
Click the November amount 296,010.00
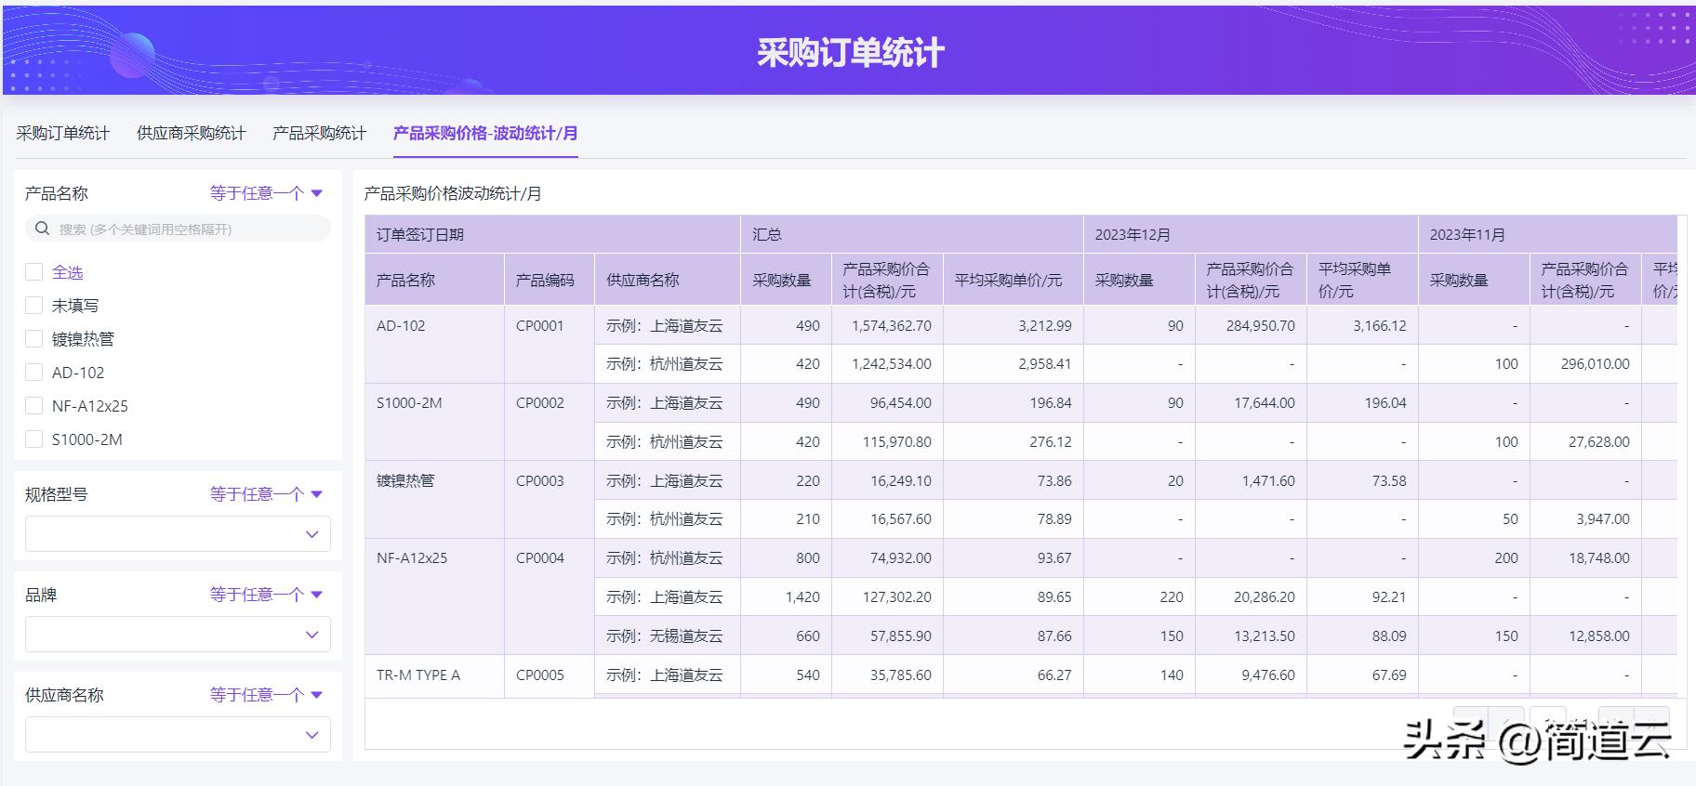1595,364
